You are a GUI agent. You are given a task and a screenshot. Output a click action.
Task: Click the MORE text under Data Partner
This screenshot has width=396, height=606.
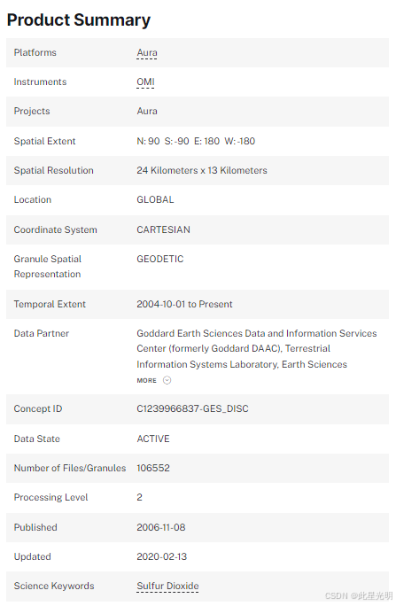146,381
